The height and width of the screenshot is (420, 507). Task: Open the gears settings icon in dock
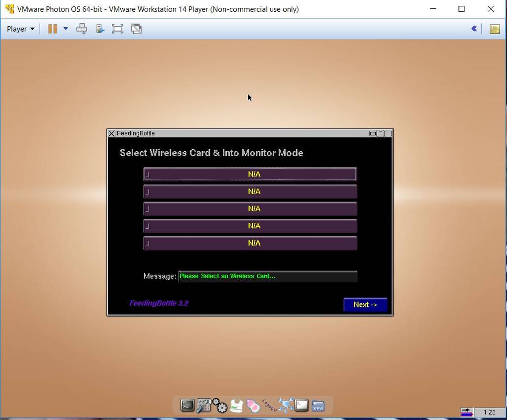coord(220,406)
